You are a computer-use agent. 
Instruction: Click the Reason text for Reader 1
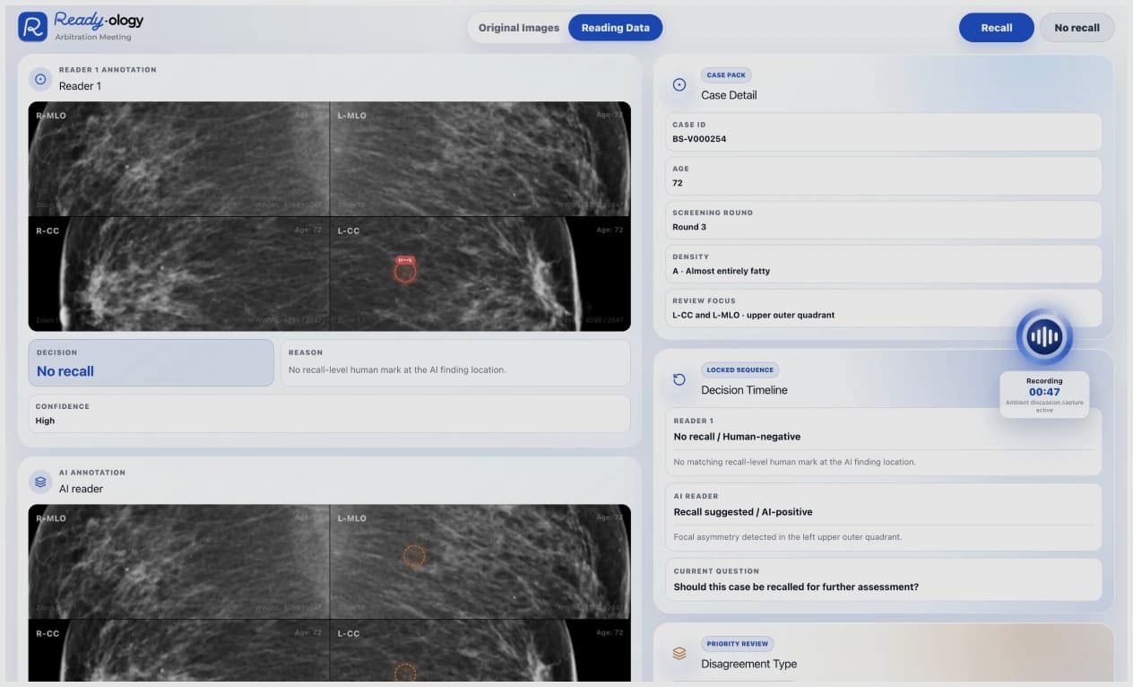point(397,370)
